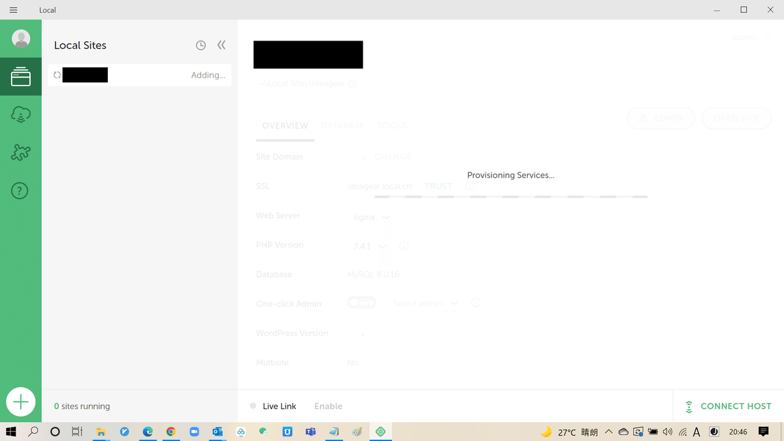784x441 pixels.
Task: Switch to the TOOLS tab
Action: [392, 125]
